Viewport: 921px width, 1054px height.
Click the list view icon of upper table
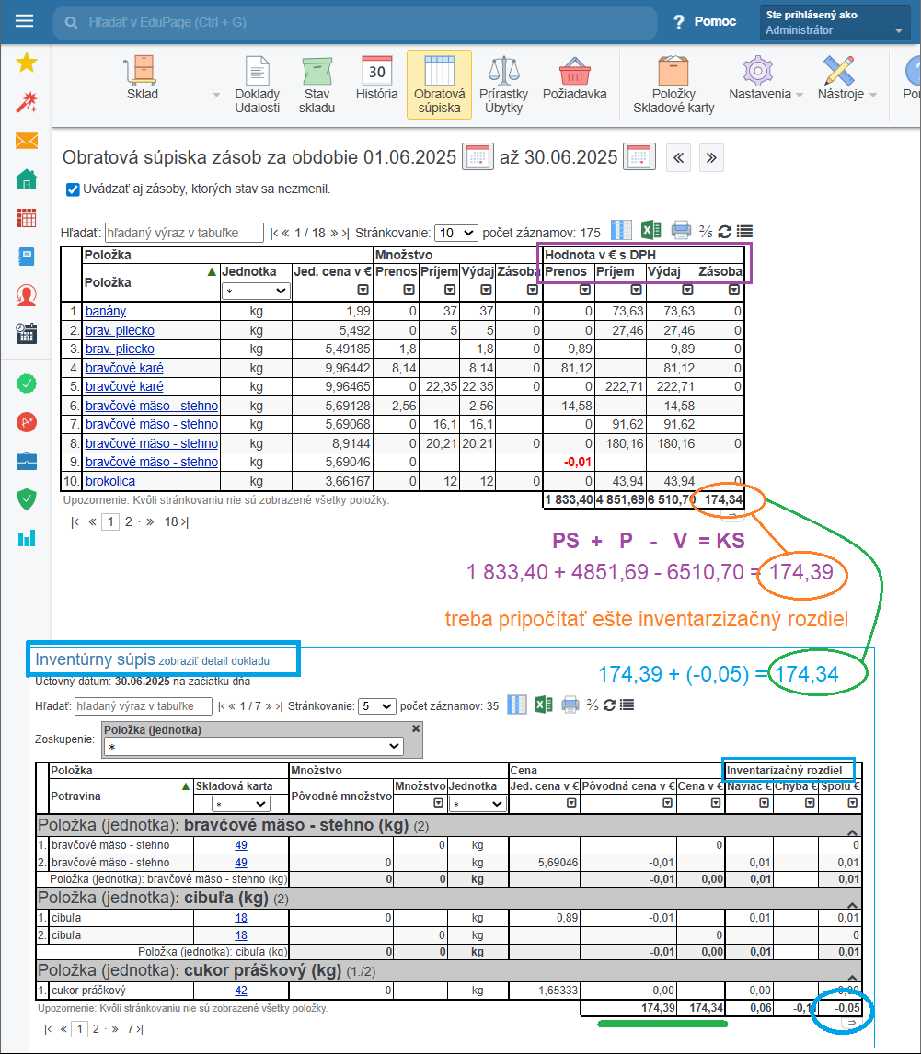tap(744, 232)
